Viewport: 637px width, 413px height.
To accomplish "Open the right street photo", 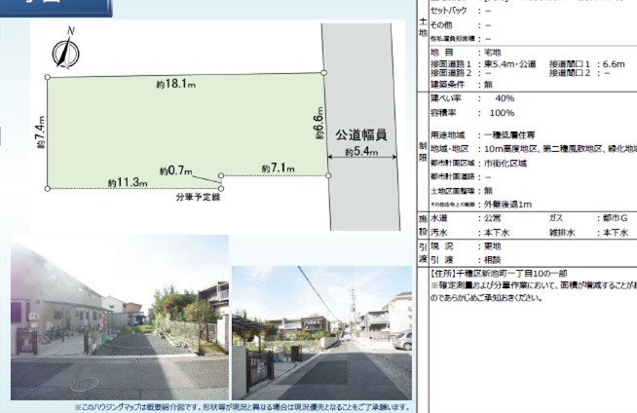I will tap(321, 333).
